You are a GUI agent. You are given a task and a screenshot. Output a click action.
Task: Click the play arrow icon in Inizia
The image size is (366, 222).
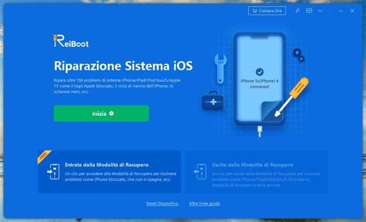click(111, 113)
